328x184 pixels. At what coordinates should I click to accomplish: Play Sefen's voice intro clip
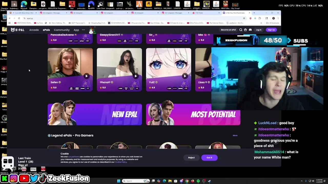[x=86, y=76]
